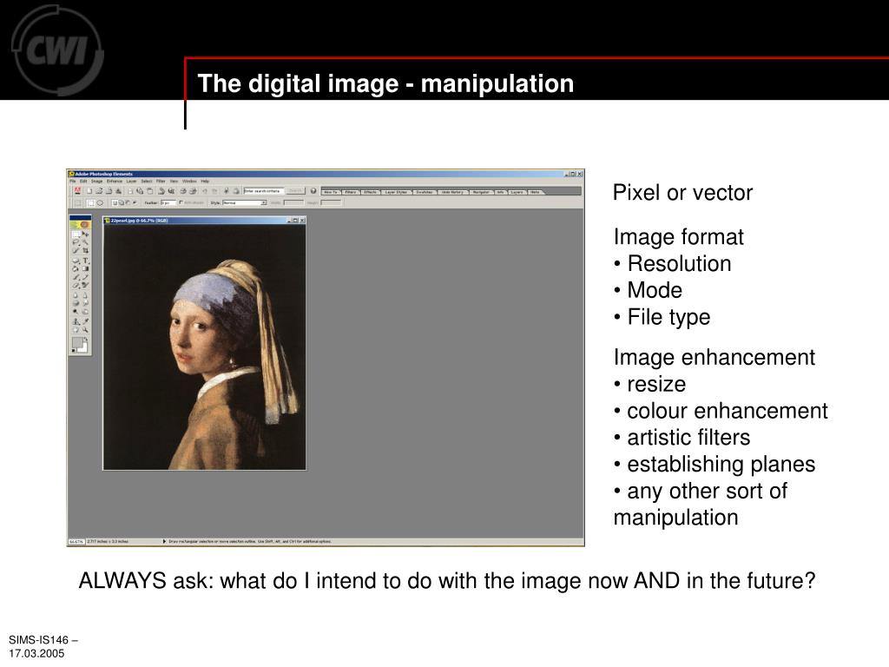
Task: Select the Brush tool
Action: point(76,277)
